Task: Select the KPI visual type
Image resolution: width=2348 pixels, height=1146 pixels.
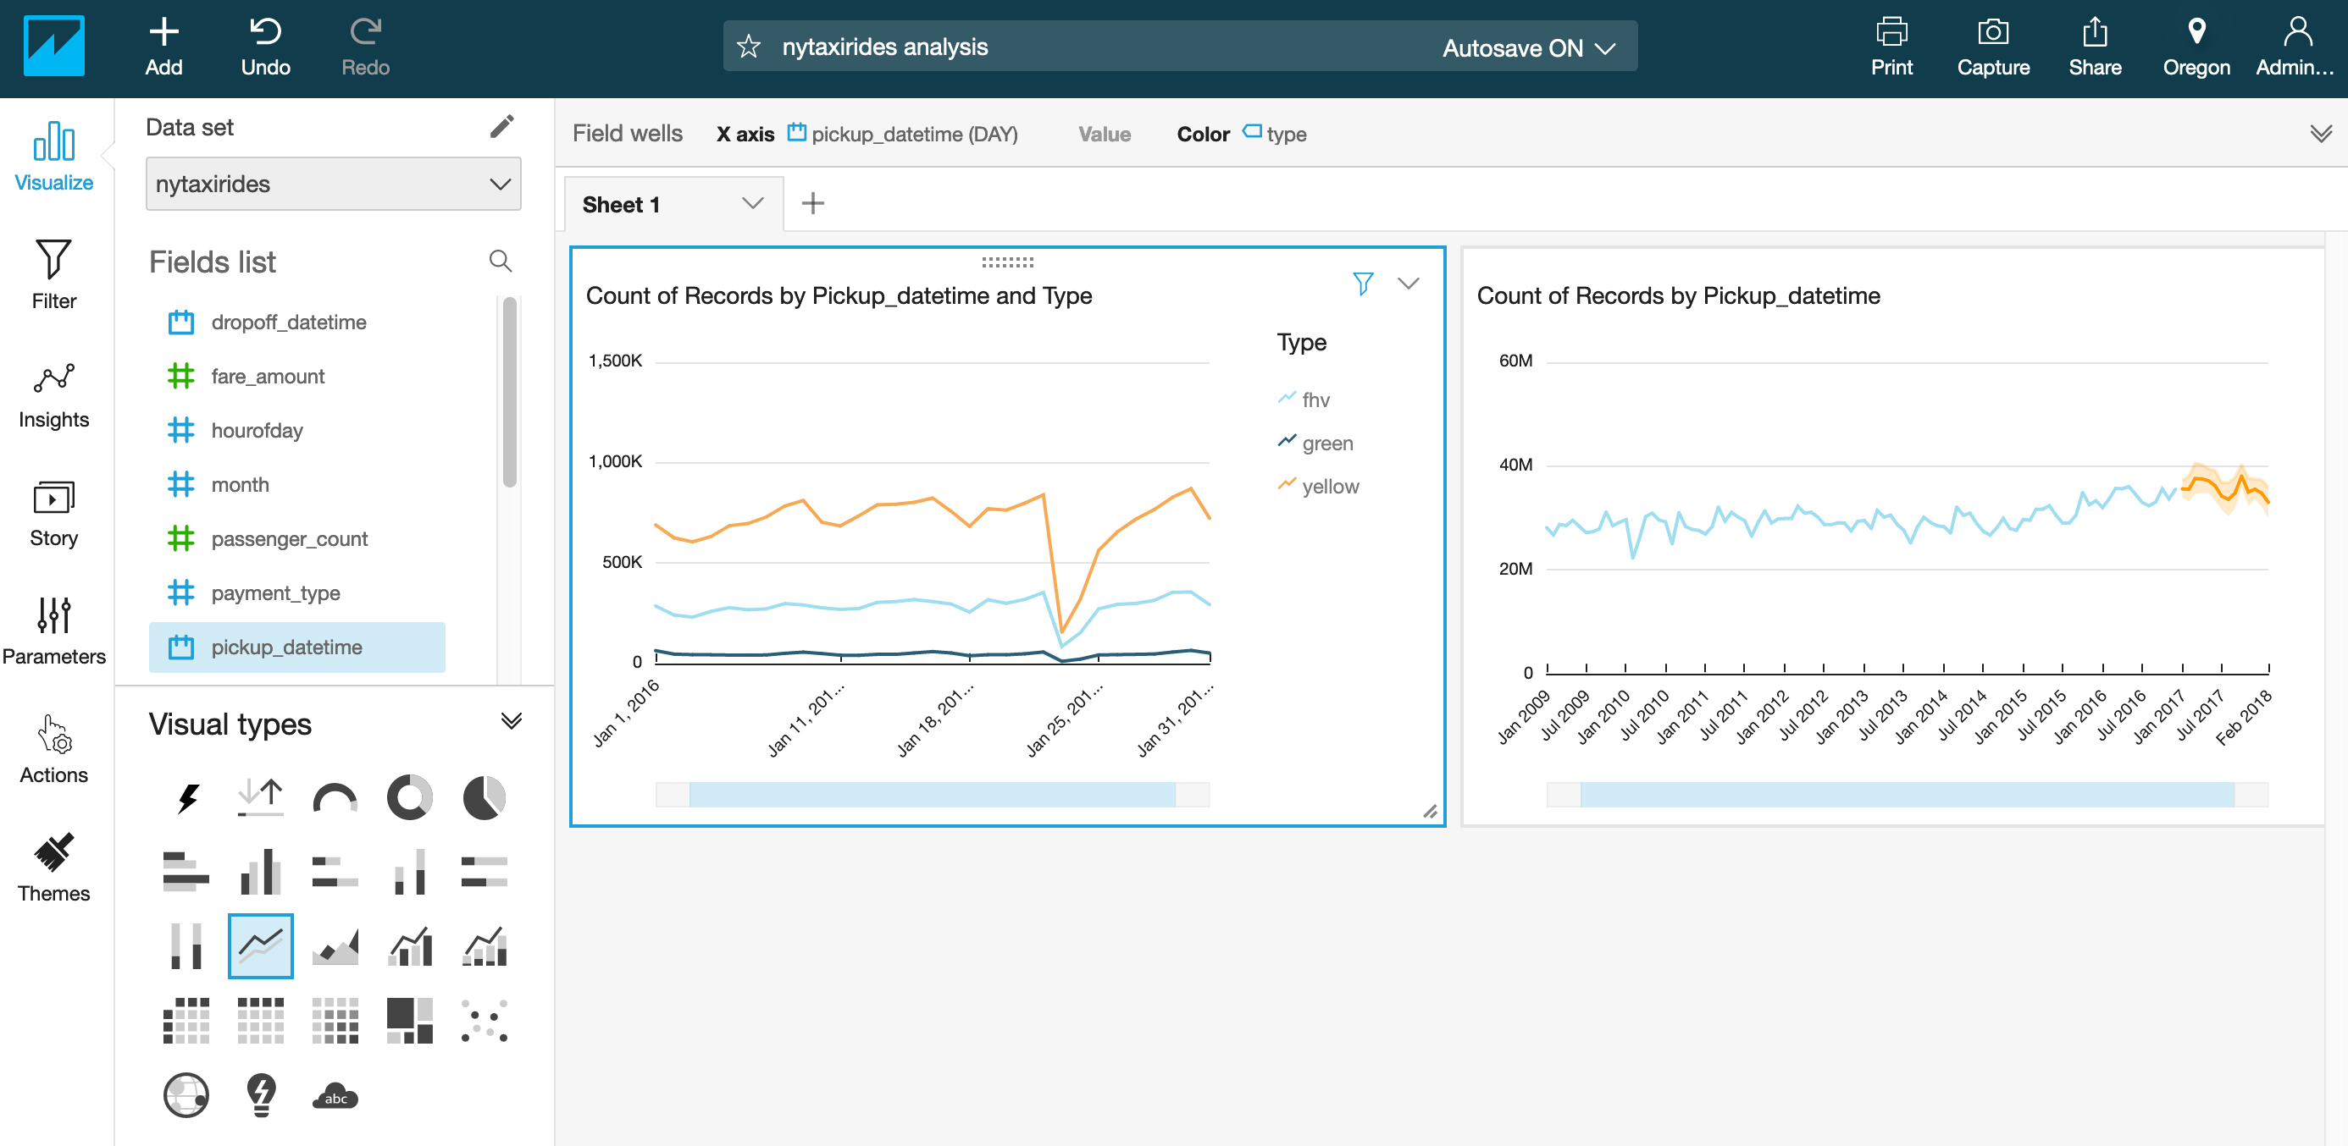Action: [261, 798]
